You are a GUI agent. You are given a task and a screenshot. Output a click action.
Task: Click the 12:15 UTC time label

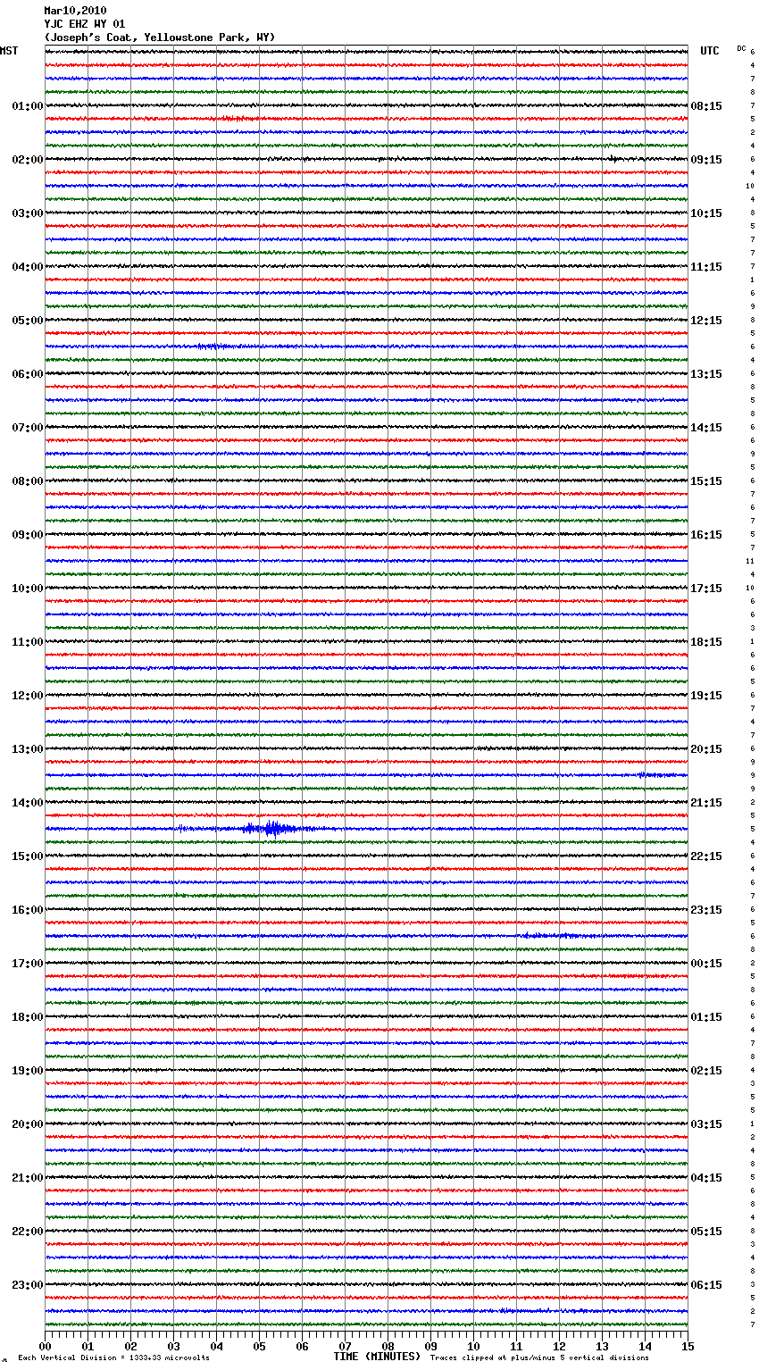point(706,321)
